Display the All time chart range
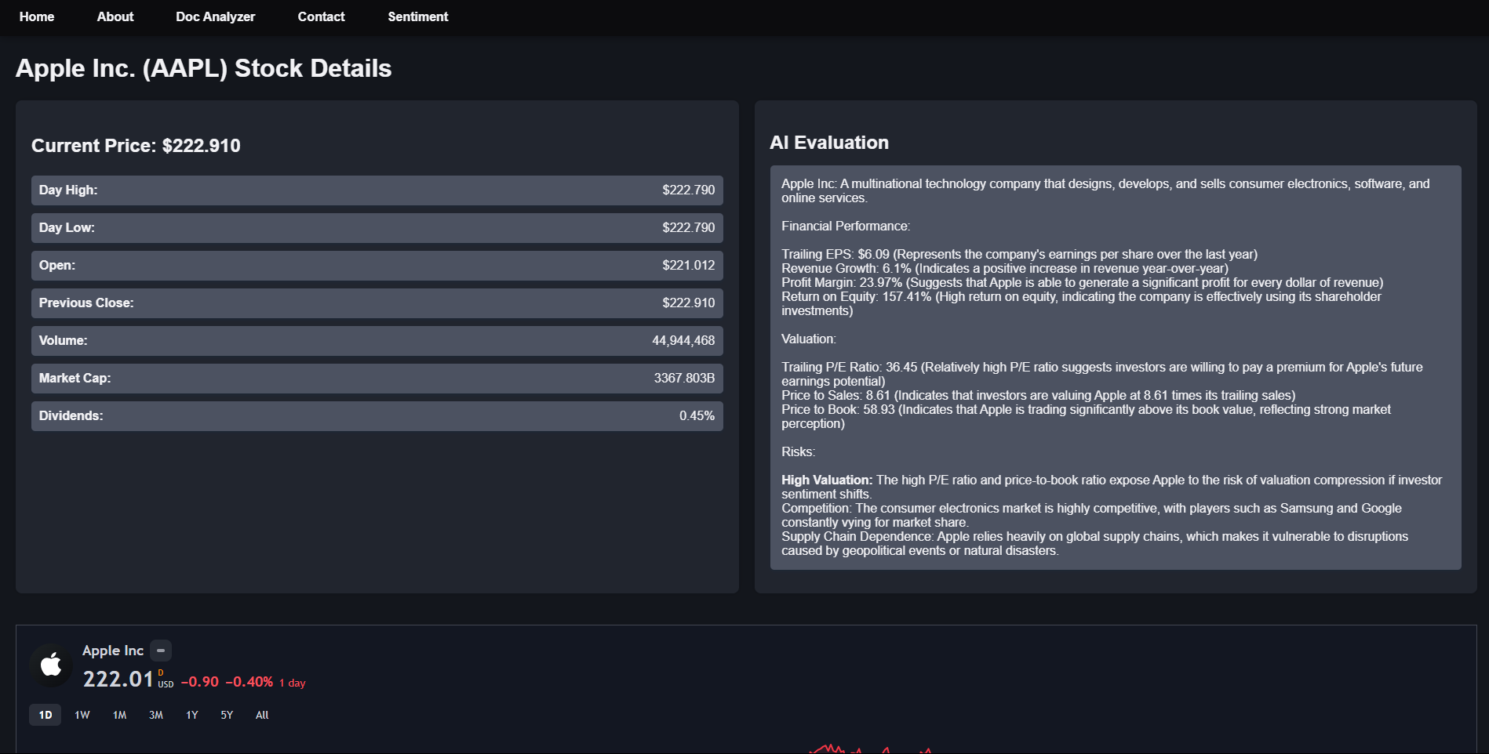This screenshot has width=1489, height=754. [262, 715]
